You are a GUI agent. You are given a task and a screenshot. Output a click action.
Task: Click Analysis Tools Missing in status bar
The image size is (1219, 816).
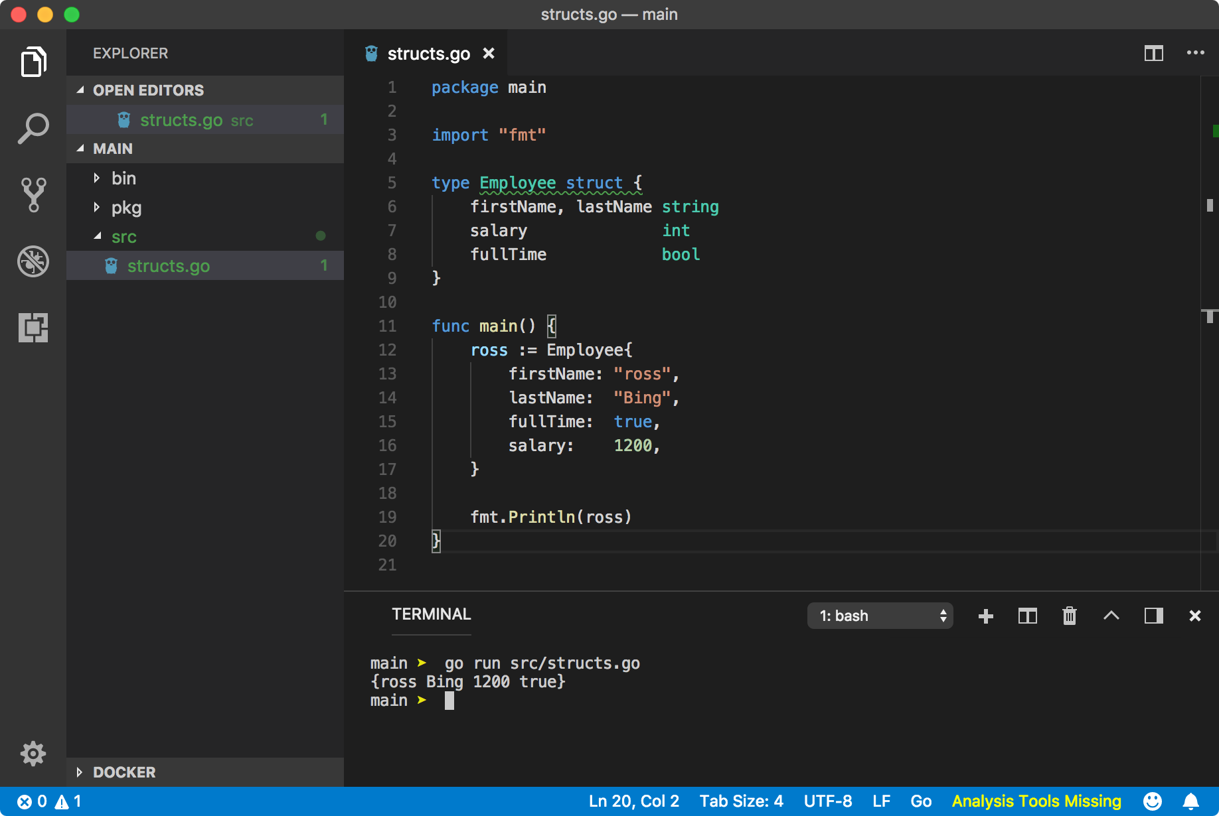[1036, 801]
